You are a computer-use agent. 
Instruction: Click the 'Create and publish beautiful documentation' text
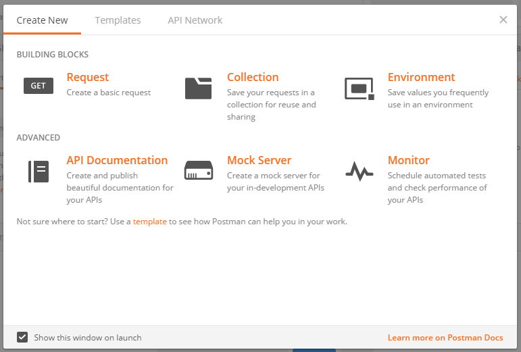point(120,188)
